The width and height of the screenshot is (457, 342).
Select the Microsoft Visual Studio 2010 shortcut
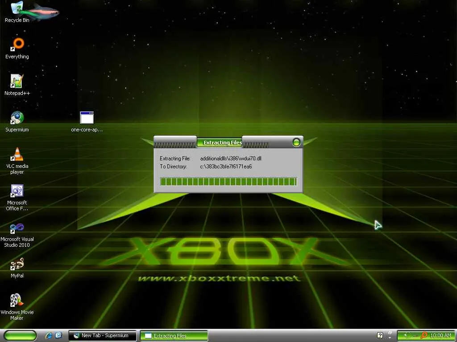tap(17, 234)
